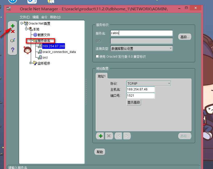This screenshot has width=213, height=169.
Task: Click the test service connection icon
Action: pyautogui.click(x=13, y=40)
